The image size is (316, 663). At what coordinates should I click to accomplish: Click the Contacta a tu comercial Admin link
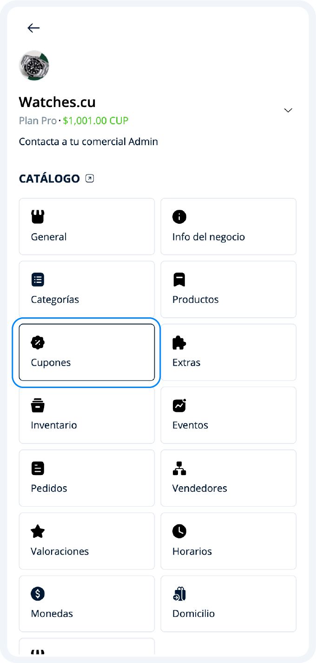click(x=88, y=141)
